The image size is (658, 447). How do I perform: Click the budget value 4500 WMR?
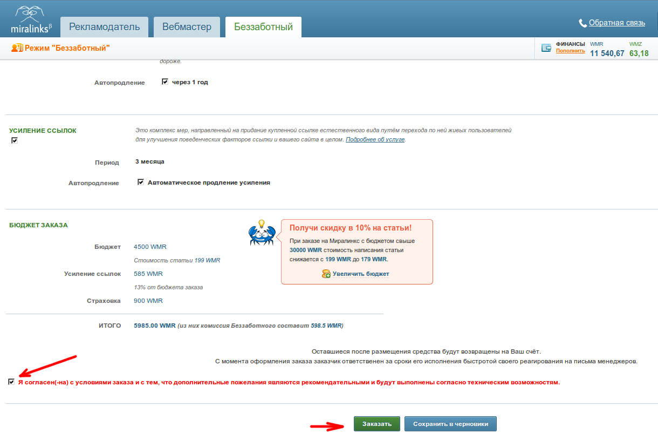click(150, 247)
